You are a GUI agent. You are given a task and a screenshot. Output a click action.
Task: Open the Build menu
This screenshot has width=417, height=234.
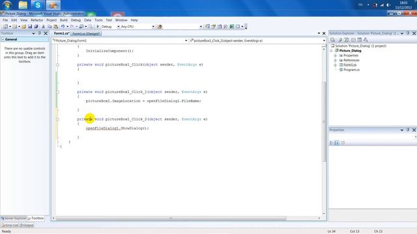(x=64, y=20)
